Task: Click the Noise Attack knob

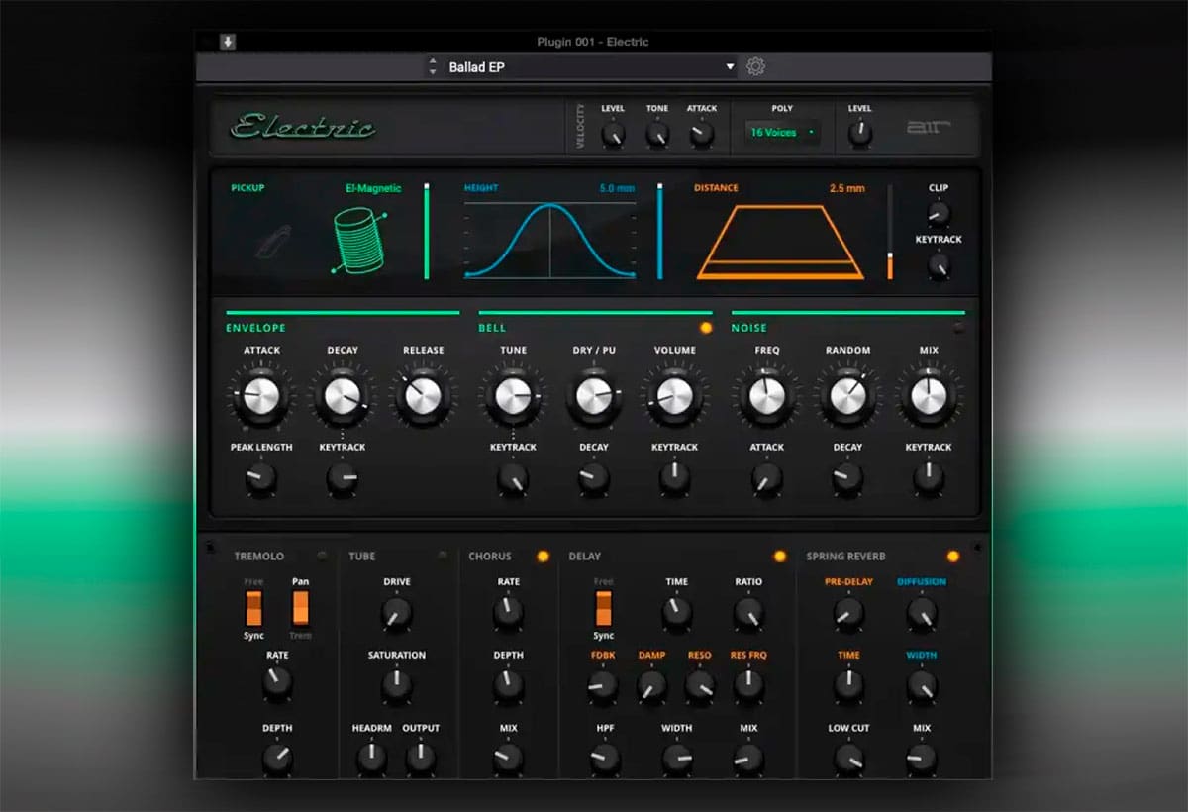Action: (767, 479)
